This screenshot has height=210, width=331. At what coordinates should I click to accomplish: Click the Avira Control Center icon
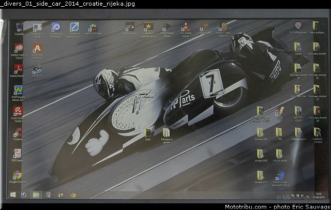point(18,114)
